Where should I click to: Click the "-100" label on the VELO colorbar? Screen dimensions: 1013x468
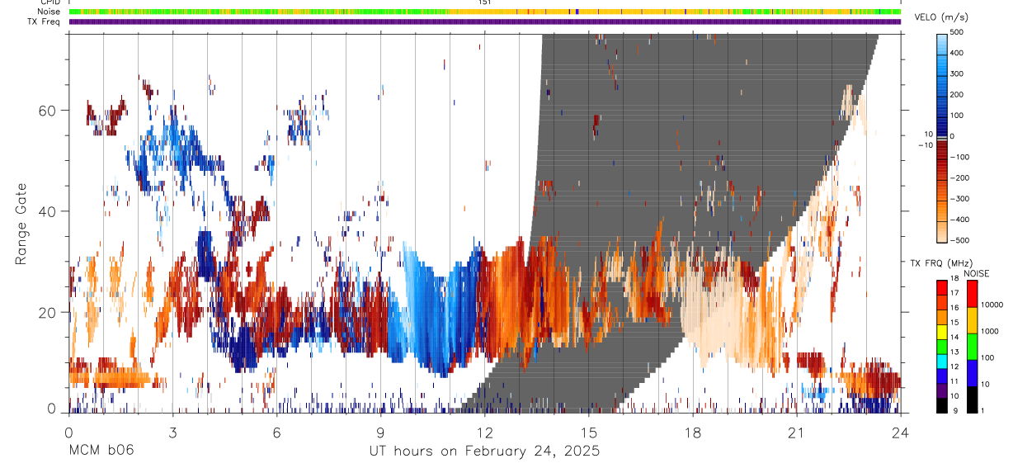(960, 157)
